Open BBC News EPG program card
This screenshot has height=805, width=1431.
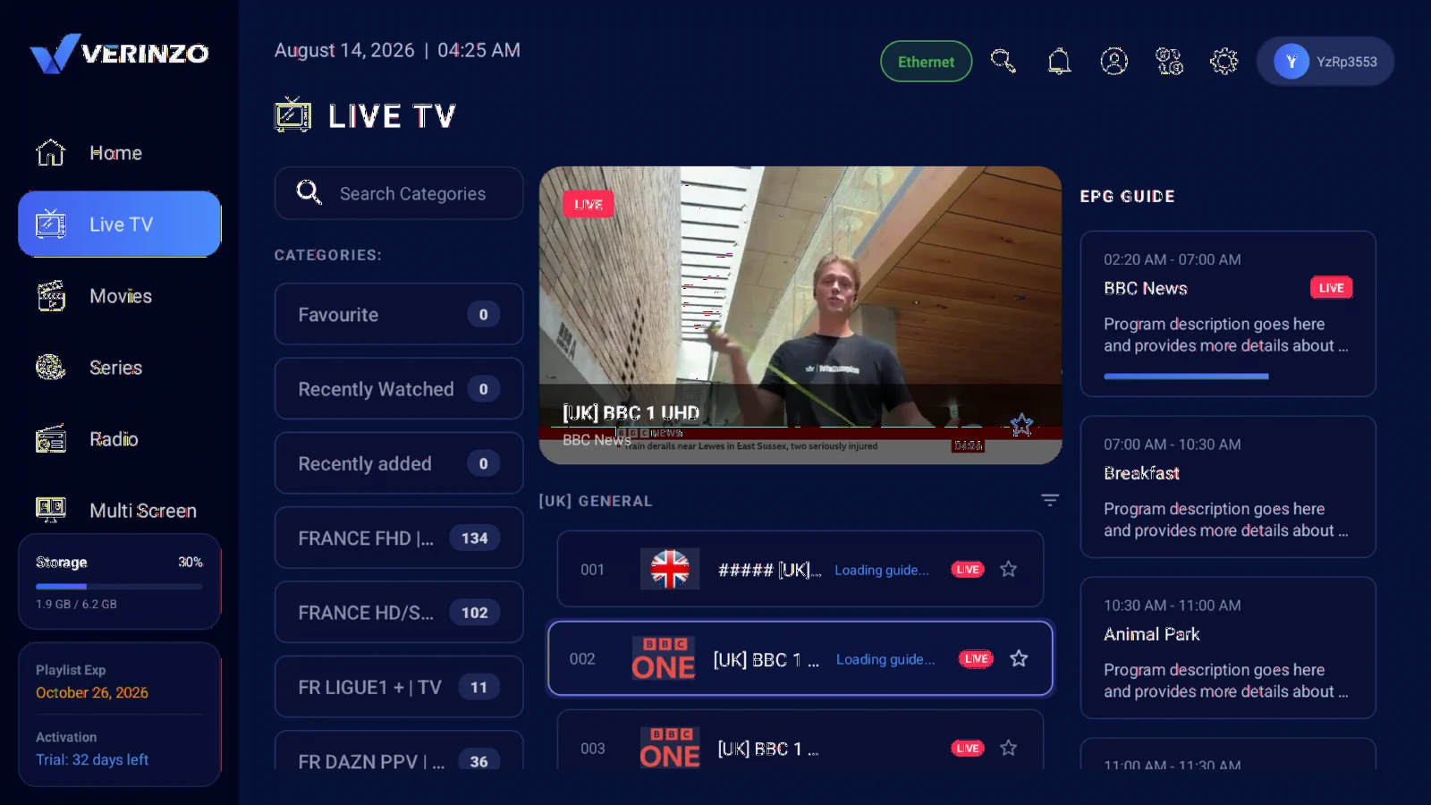pos(1228,314)
